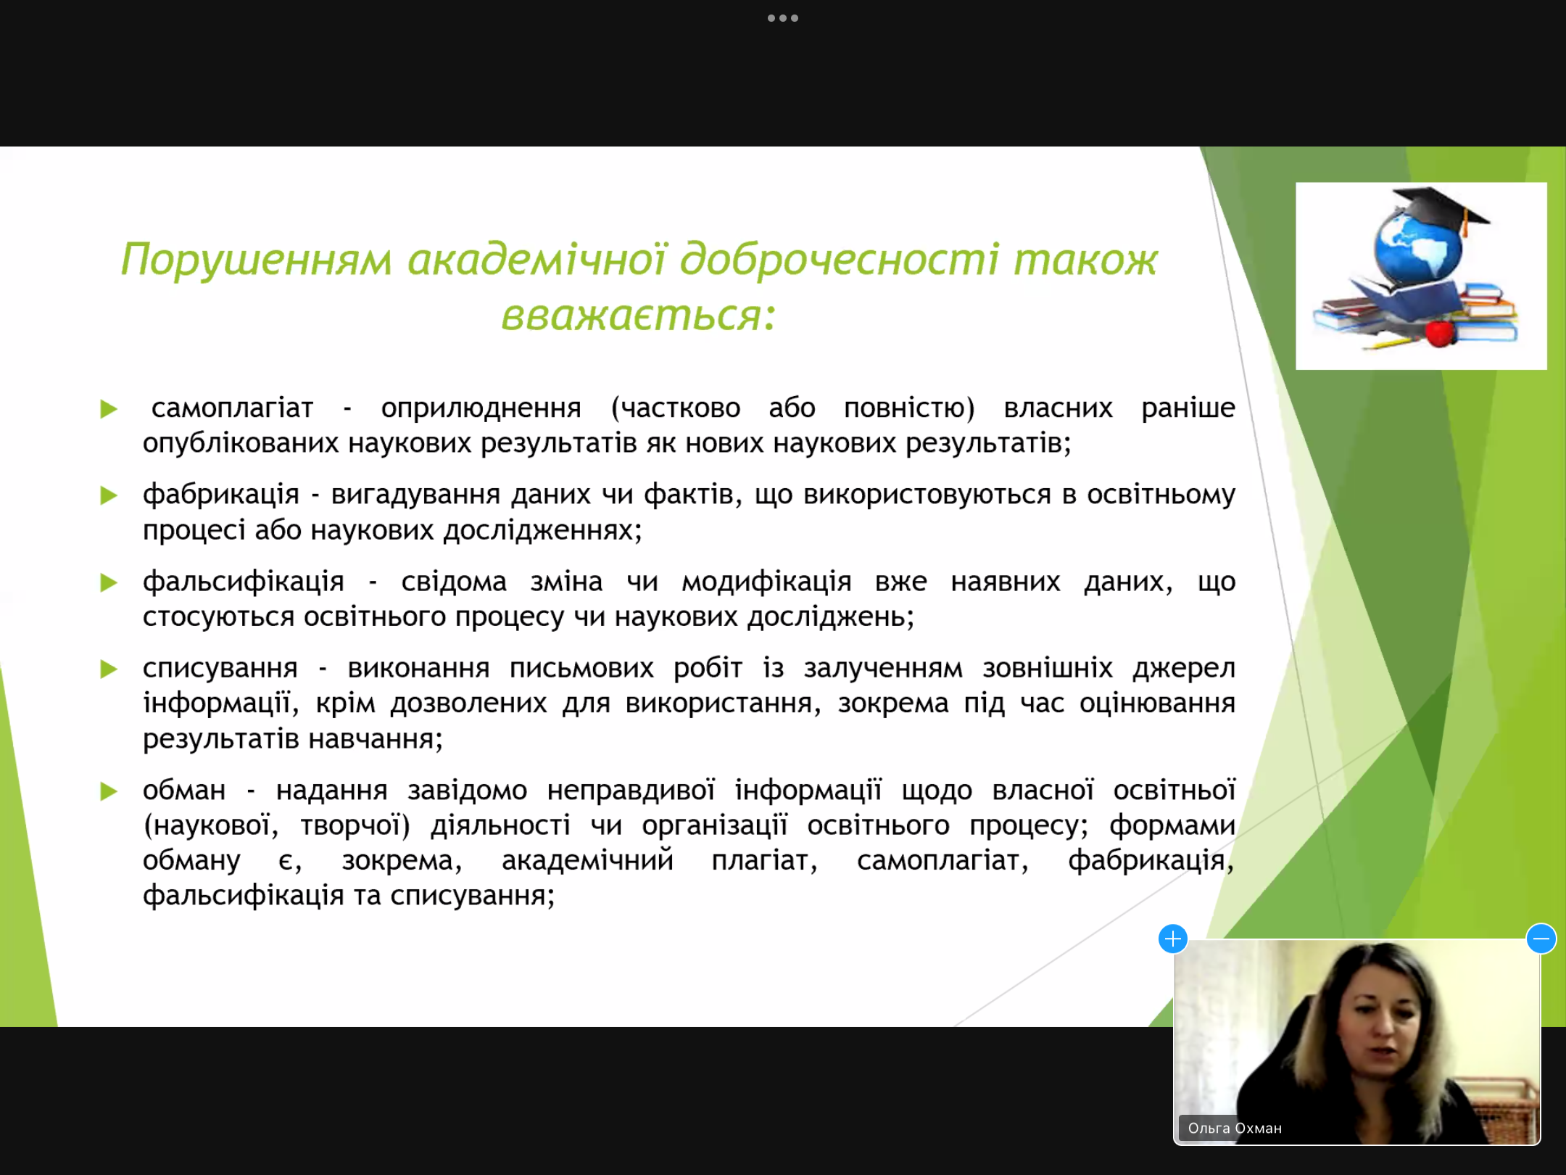
Task: Click the word 'обман' starting the fifth bullet
Action: 183,790
